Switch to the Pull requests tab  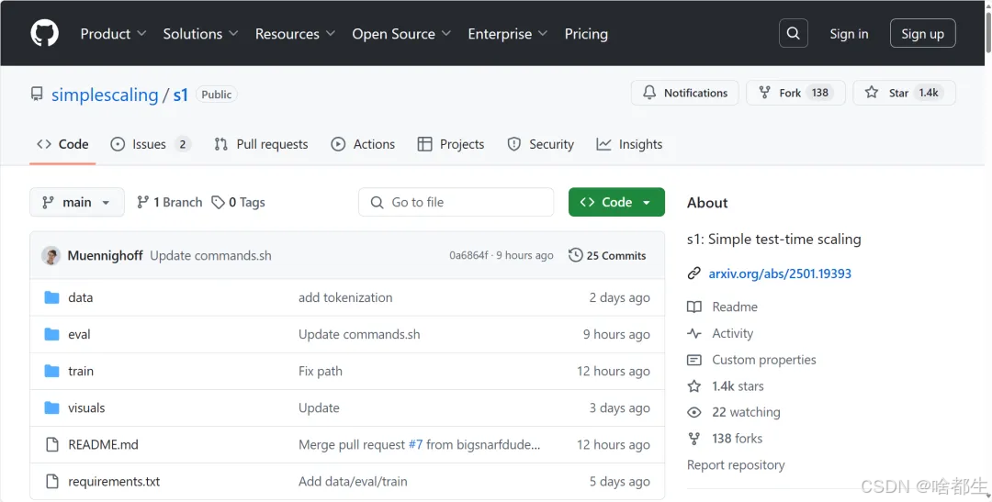(x=261, y=144)
